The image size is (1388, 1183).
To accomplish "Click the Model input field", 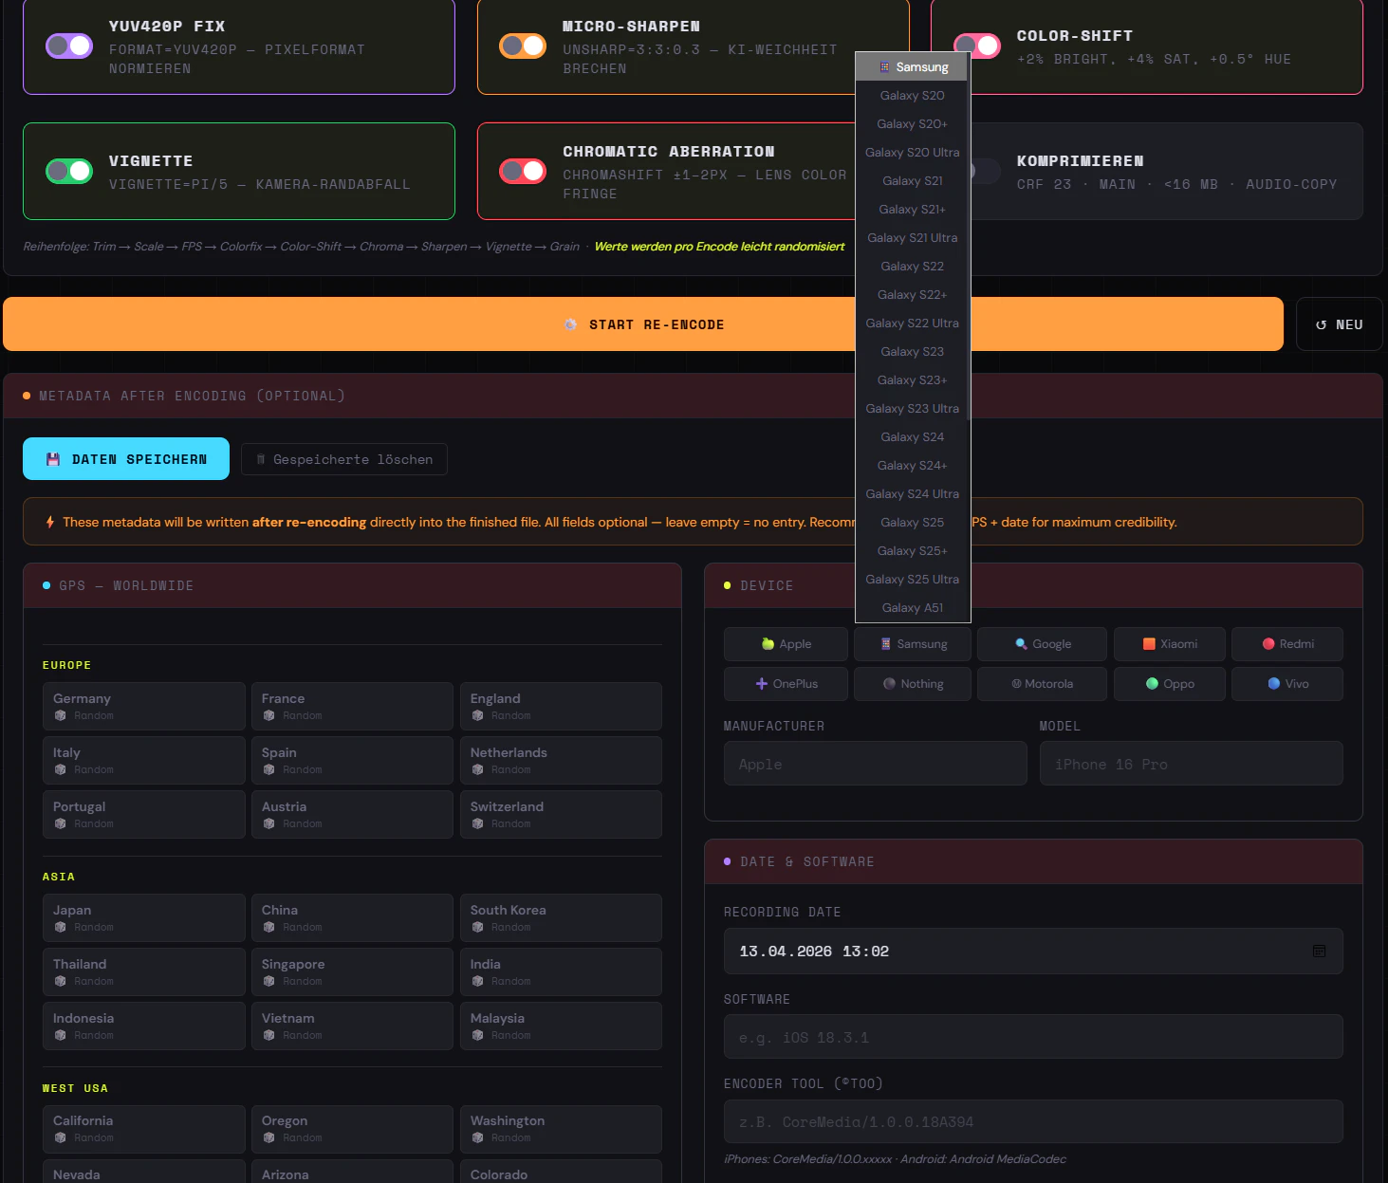I will tap(1192, 764).
